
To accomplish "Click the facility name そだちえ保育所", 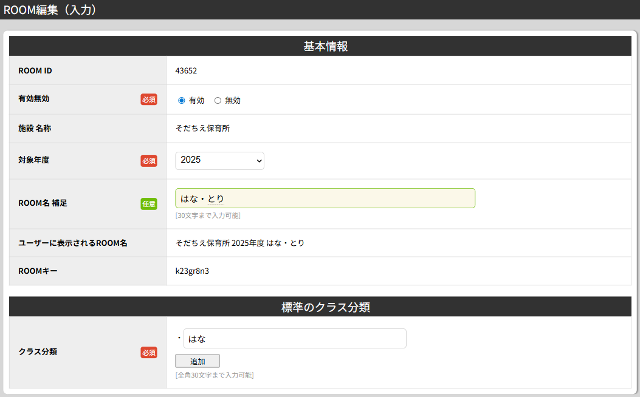I will tap(202, 129).
